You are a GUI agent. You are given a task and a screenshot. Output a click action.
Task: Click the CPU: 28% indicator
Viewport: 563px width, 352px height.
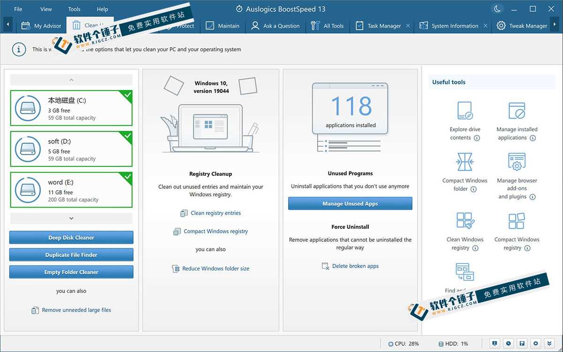[403, 344]
